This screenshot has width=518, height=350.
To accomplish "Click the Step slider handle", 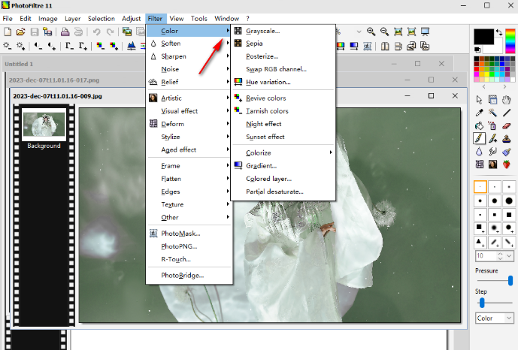I will point(482,303).
